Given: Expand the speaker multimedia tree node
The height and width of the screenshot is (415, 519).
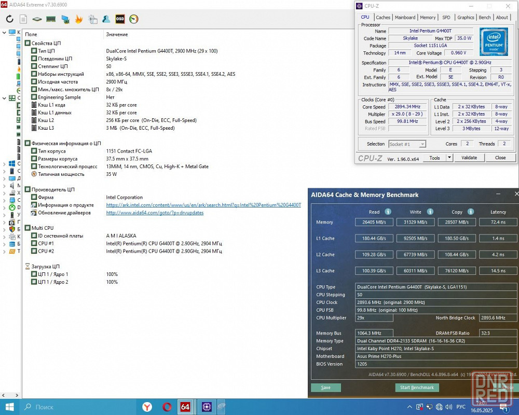Looking at the screenshot, I should [x=4, y=185].
